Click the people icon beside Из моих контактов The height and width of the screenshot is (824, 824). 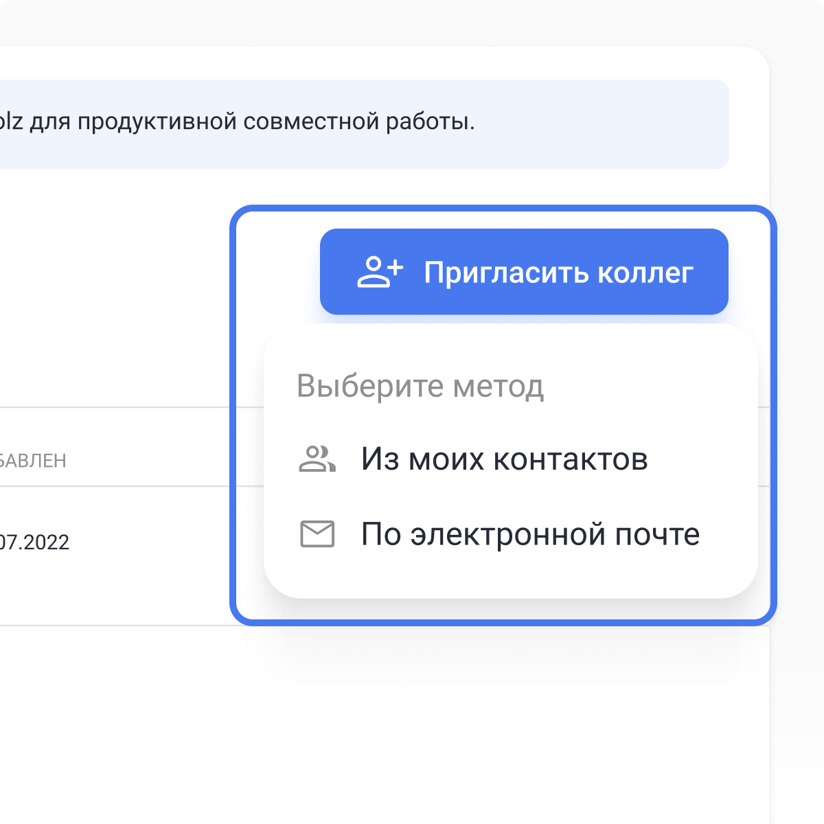click(317, 459)
